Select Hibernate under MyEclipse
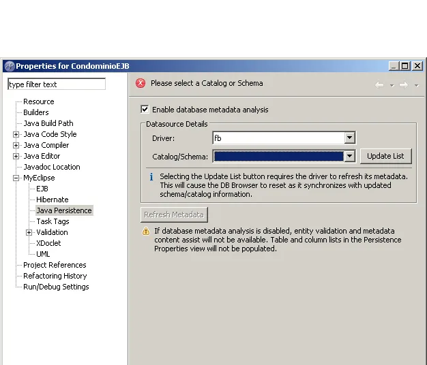This screenshot has width=427, height=365. (53, 200)
